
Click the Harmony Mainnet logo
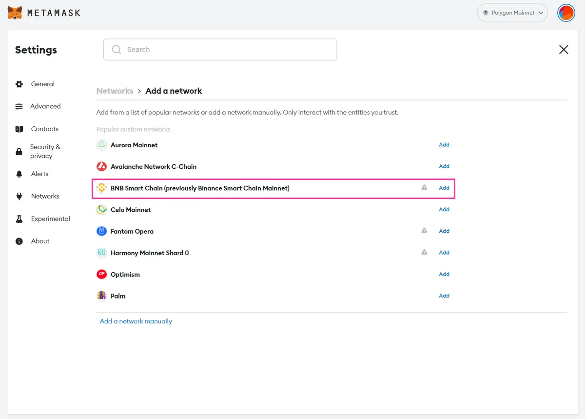pos(101,253)
